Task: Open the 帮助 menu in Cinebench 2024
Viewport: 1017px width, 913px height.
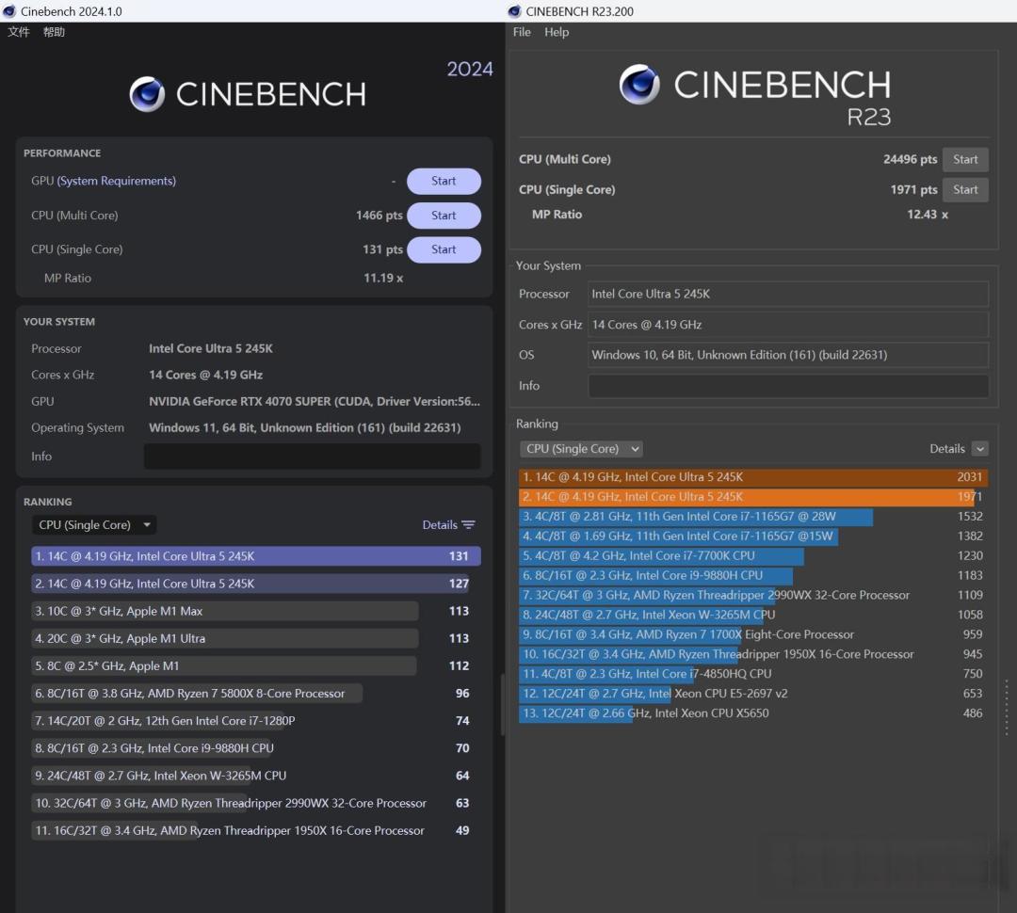Action: 54,32
